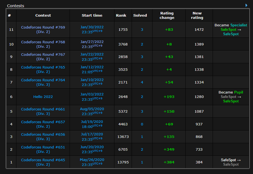Click start time Aug/05/2020 23:35
This screenshot has width=253, height=174.
(92, 111)
